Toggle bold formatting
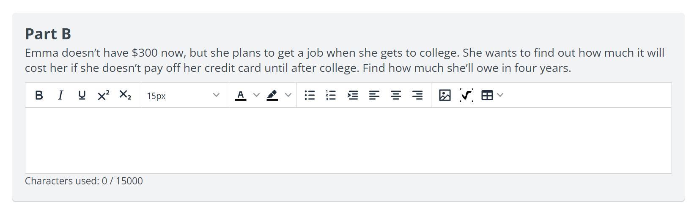697x214 pixels. pyautogui.click(x=39, y=95)
